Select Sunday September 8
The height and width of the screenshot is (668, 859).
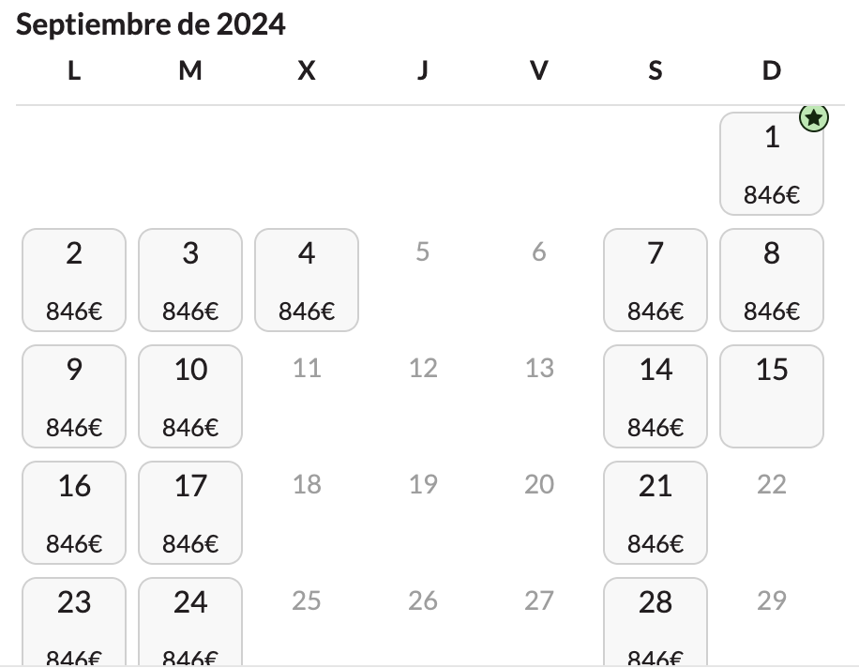[x=772, y=280]
